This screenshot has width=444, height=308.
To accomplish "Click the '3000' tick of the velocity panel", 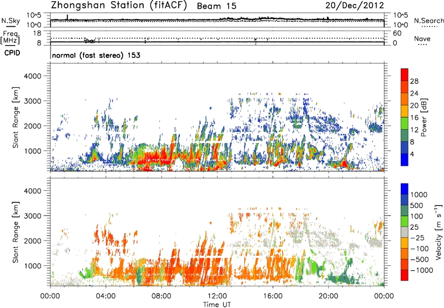I will 32,216.
